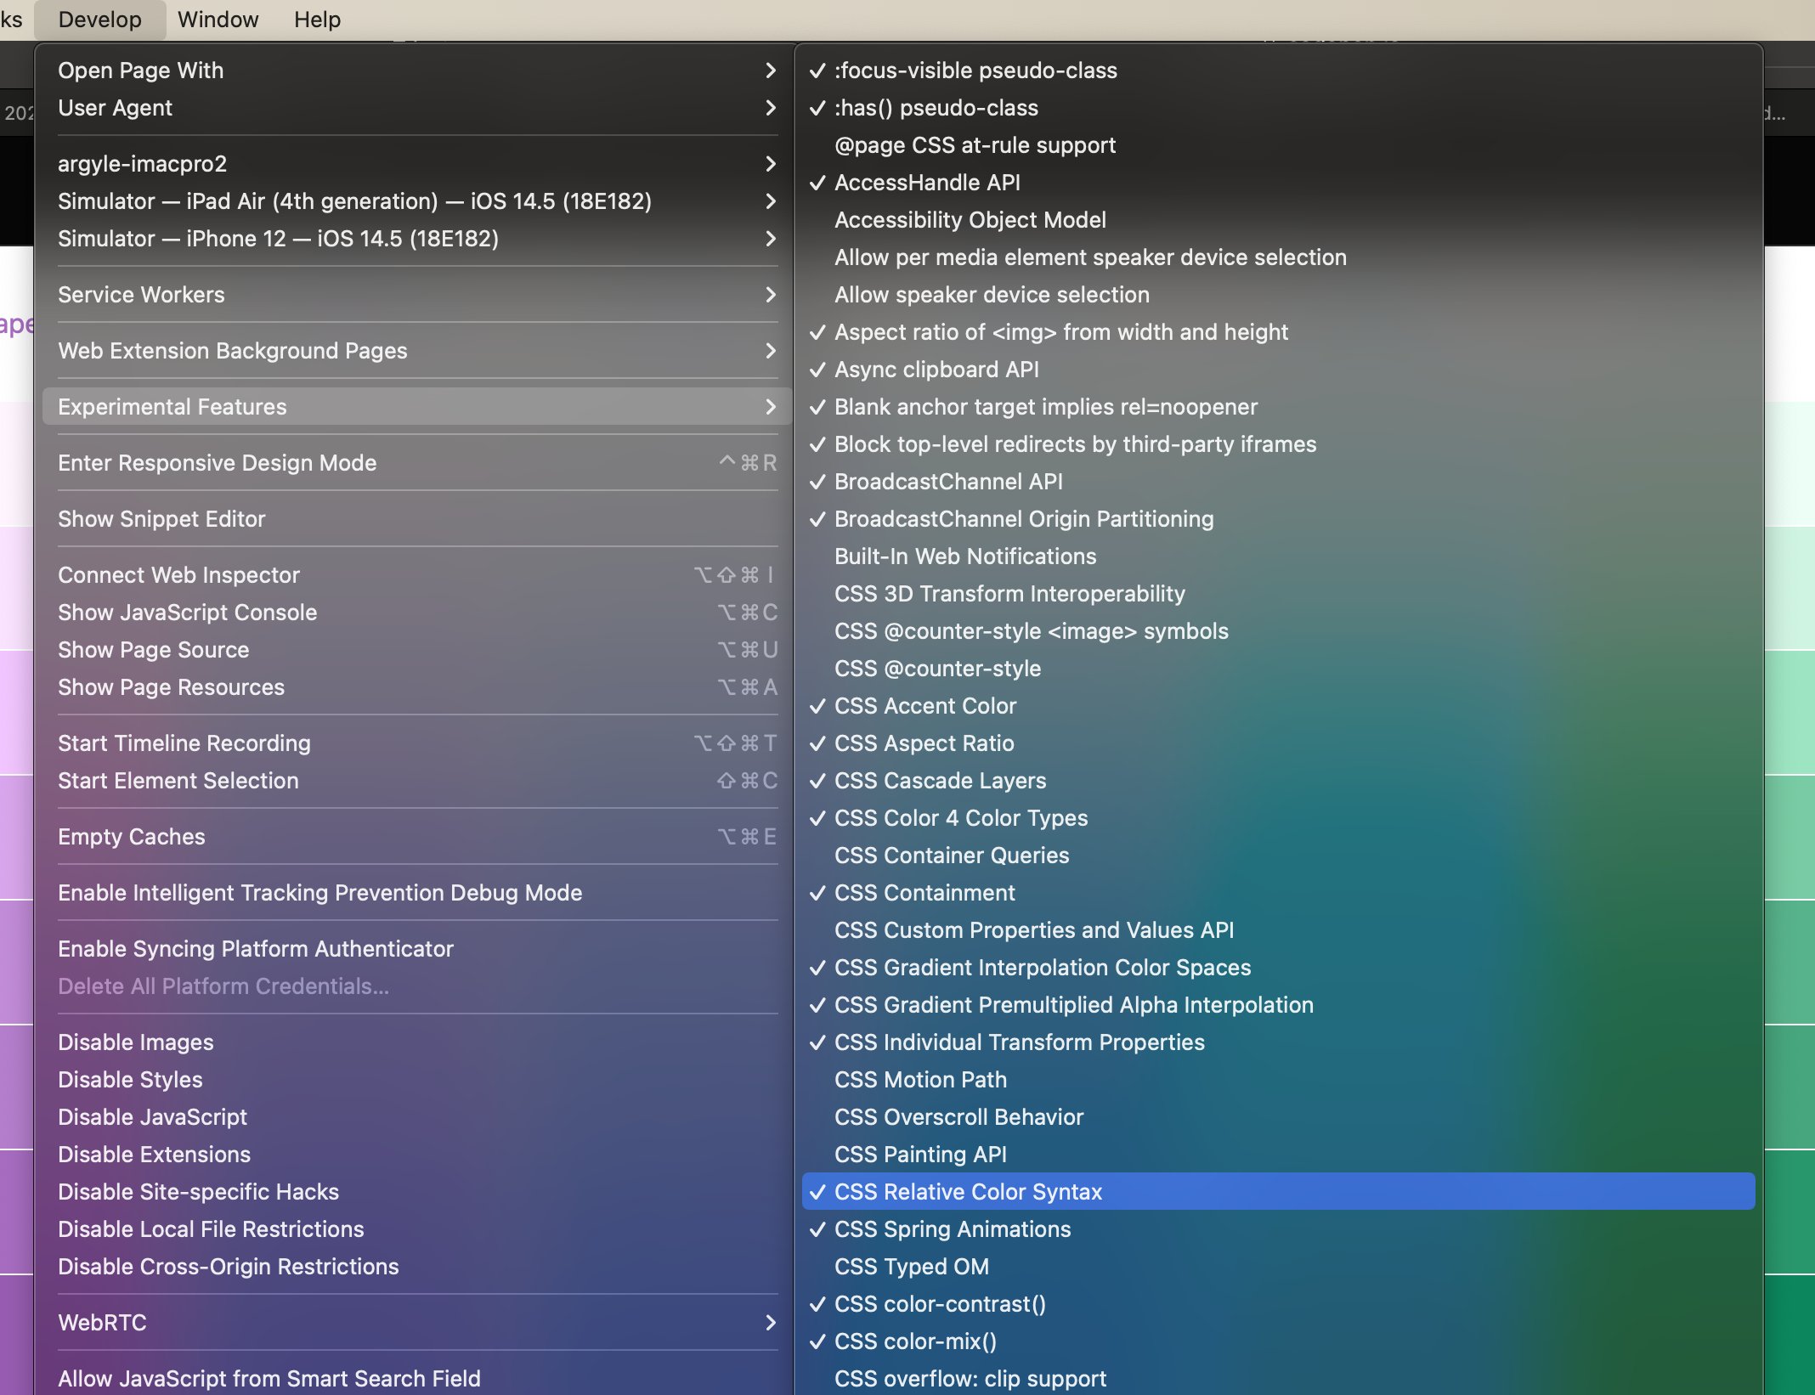Click Empty Caches menu item
1815x1395 pixels.
coord(132,837)
